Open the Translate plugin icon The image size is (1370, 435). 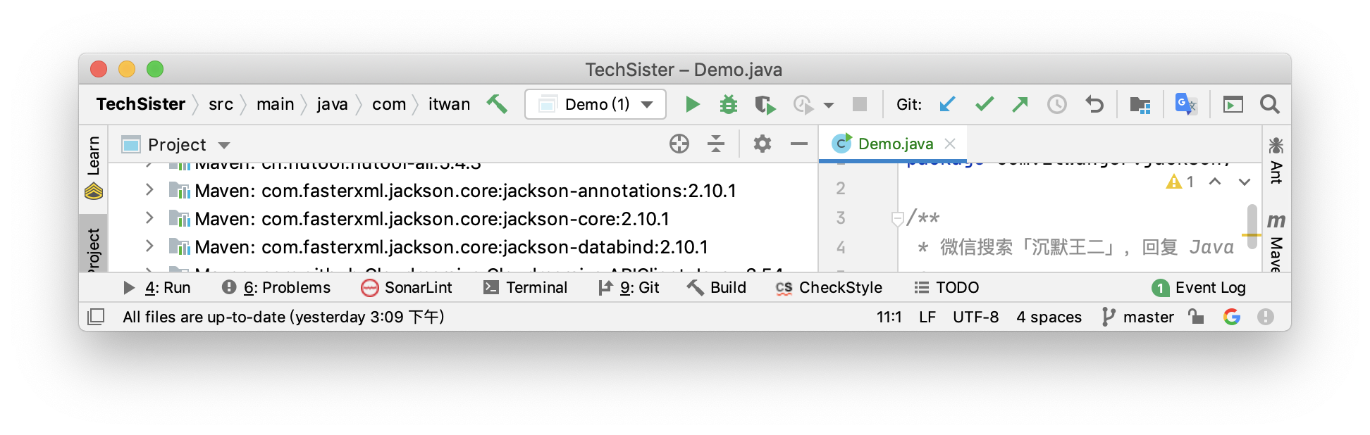click(x=1185, y=105)
